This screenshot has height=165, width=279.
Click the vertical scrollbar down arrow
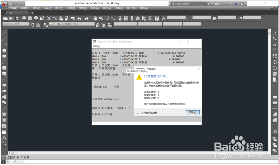pos(270,150)
